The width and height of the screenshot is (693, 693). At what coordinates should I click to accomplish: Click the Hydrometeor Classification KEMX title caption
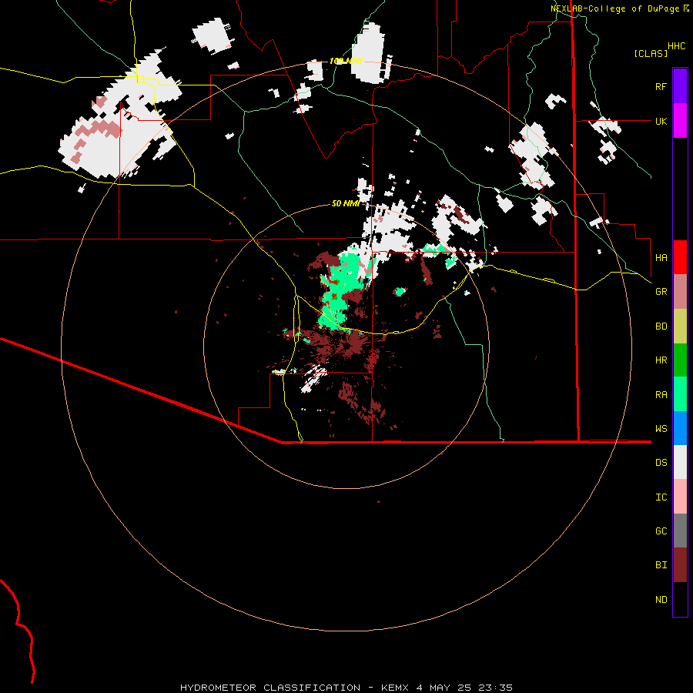click(346, 688)
